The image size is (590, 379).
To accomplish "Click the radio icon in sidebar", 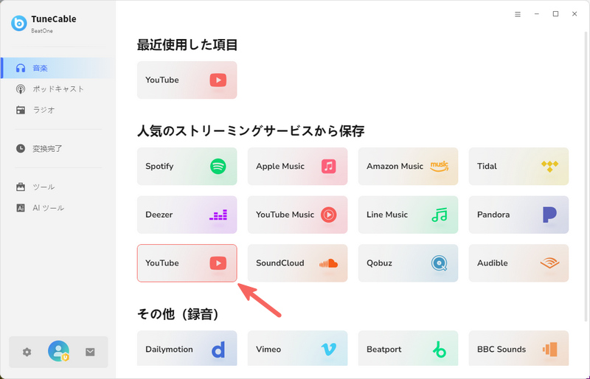I will click(21, 110).
